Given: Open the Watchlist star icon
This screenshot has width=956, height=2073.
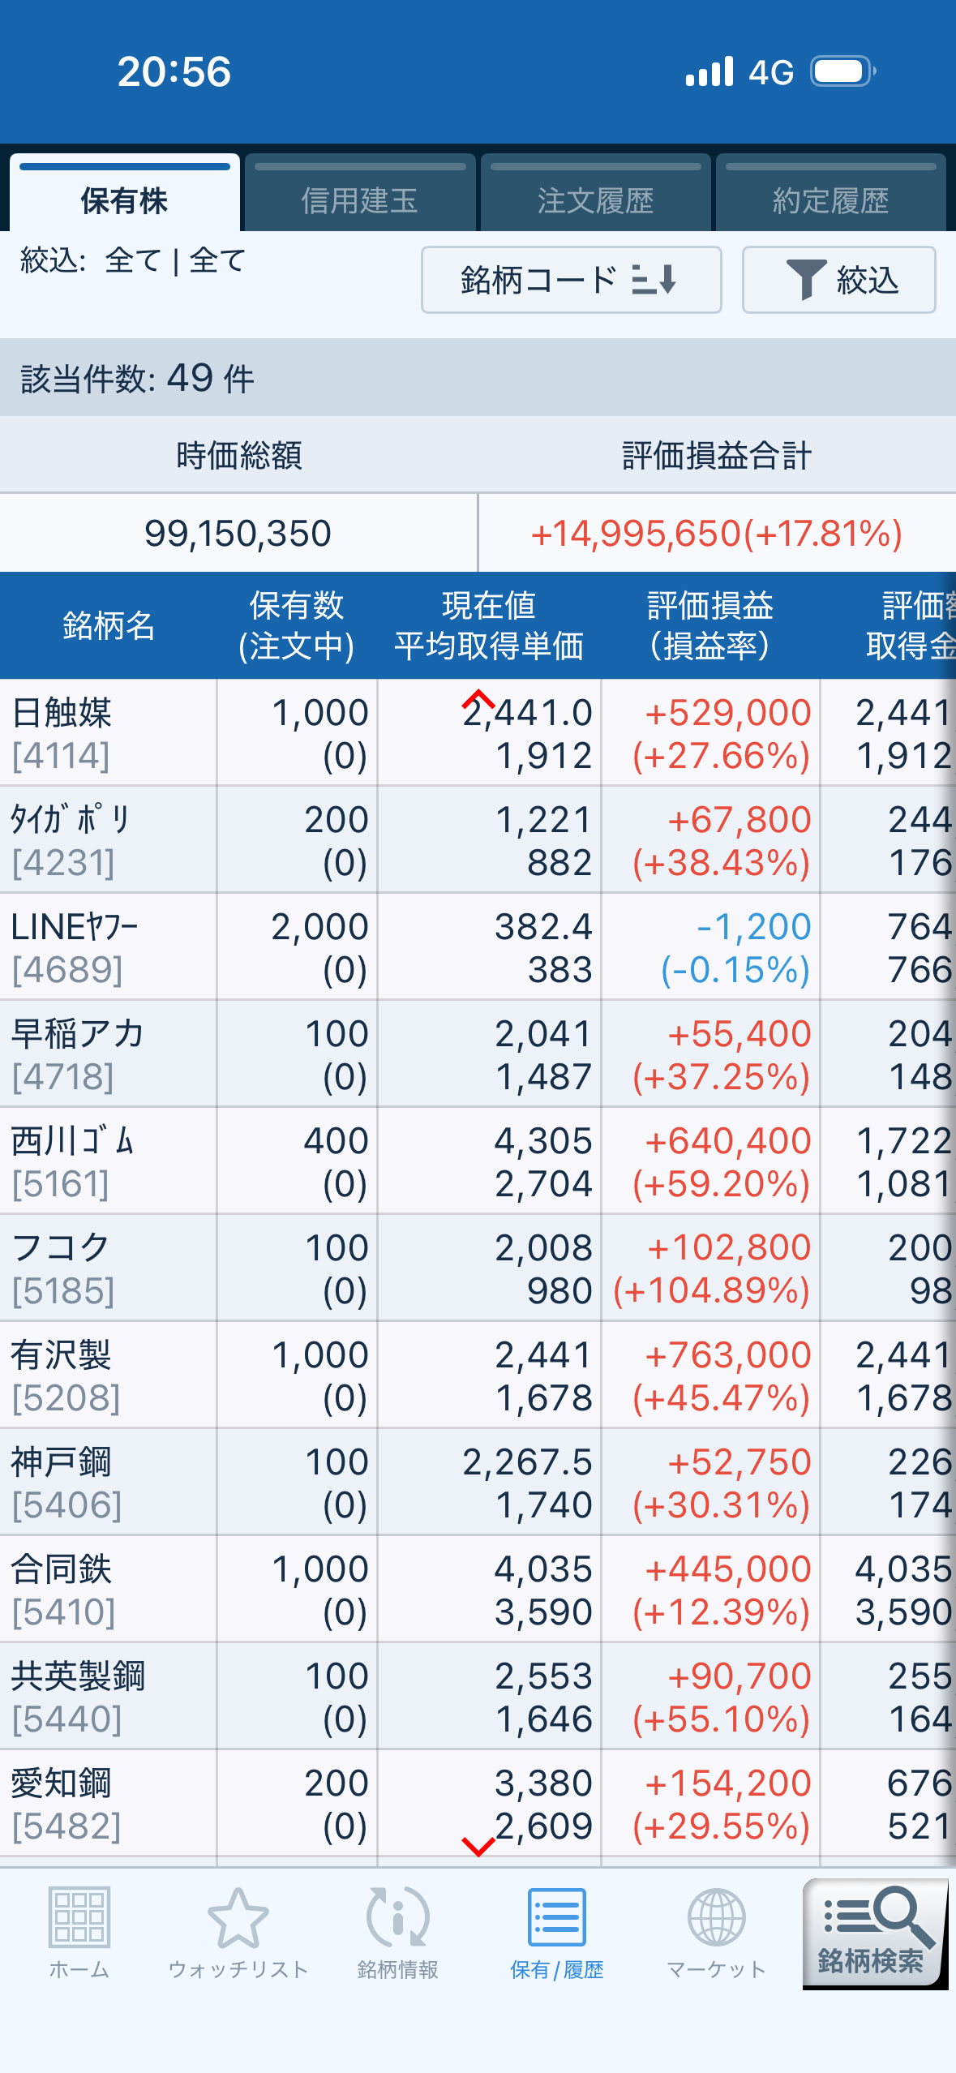Looking at the screenshot, I should point(238,1918).
